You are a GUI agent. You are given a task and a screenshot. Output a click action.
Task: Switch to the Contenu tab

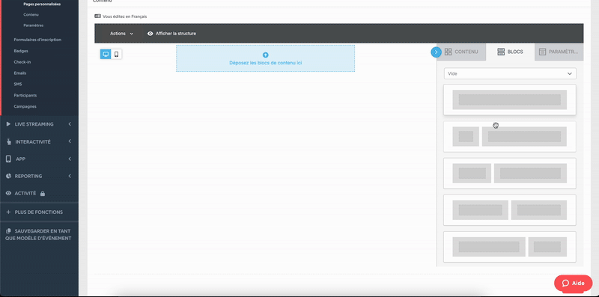[x=461, y=52]
